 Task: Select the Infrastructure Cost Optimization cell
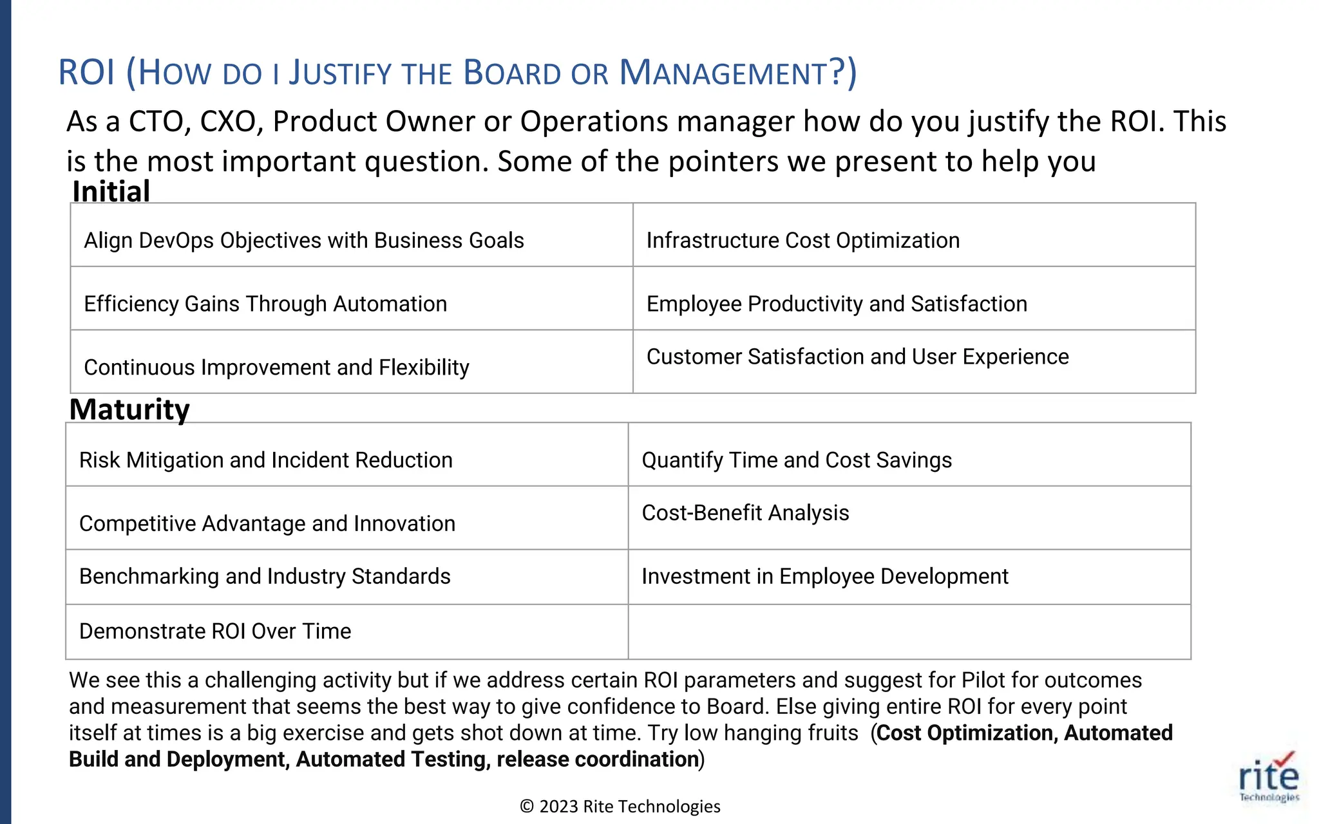point(914,235)
